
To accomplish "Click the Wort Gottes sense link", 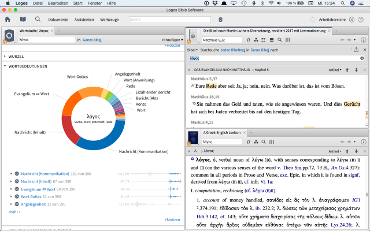I will (32, 196).
